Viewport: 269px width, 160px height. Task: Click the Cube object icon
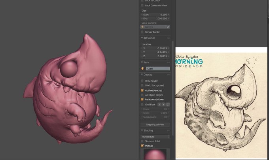[142, 68]
